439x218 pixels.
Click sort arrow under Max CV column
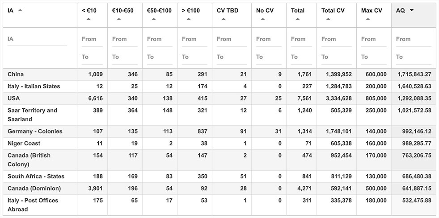tap(368, 19)
